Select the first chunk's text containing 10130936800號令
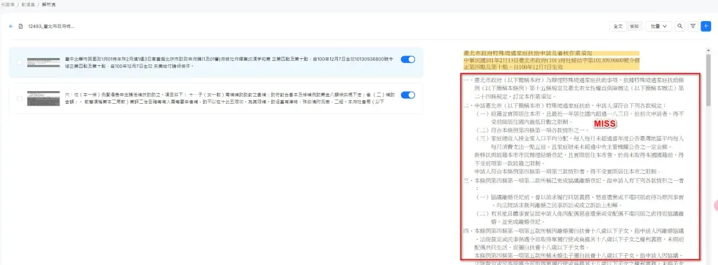Image resolution: width=718 pixels, height=265 pixels. coord(229,62)
